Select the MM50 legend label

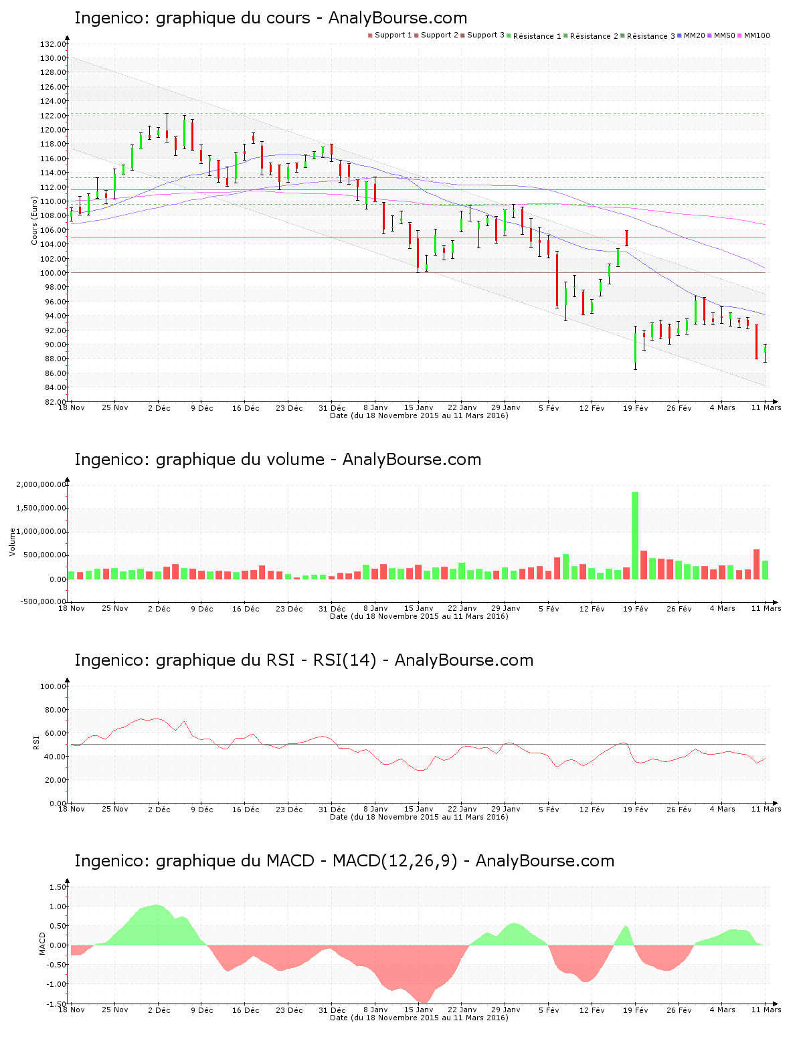pos(725,35)
